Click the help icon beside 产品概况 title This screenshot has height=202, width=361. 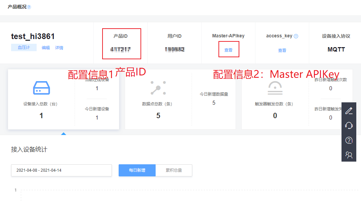(x=29, y=6)
